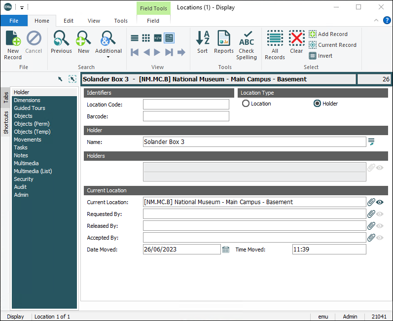Click the Reports icon
This screenshot has width=393, height=321.
click(x=223, y=43)
